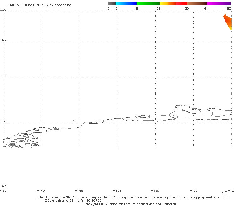This screenshot has height=206, width=234.
Task: Click the longitude label '-140'
Action: 79,190
